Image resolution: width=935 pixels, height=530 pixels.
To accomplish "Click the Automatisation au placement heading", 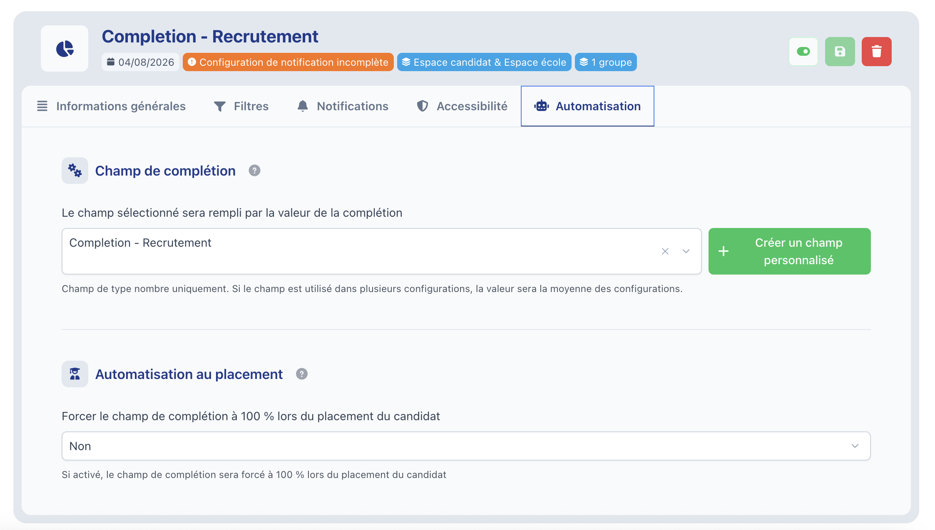I will click(189, 374).
